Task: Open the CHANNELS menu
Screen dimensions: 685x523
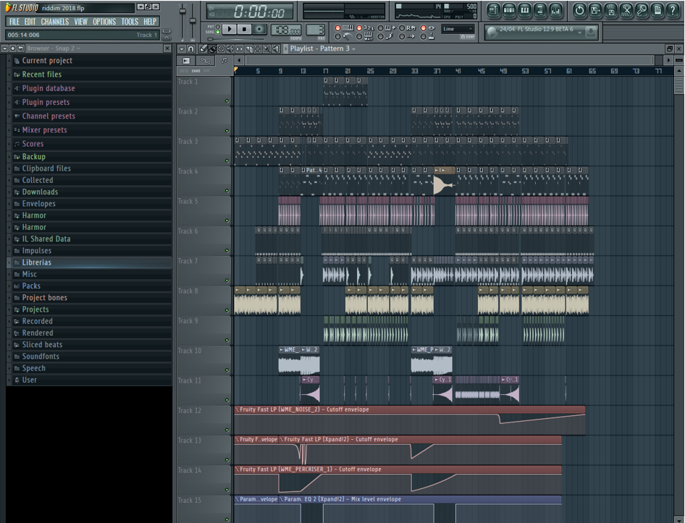Action: coord(54,22)
